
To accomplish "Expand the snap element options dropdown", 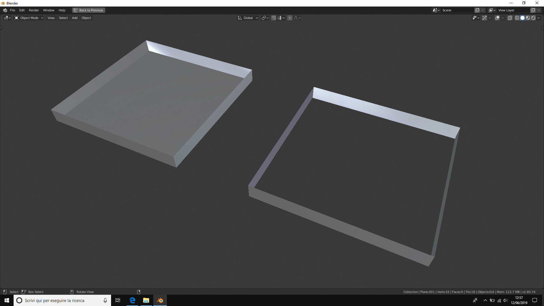I will 281,18.
